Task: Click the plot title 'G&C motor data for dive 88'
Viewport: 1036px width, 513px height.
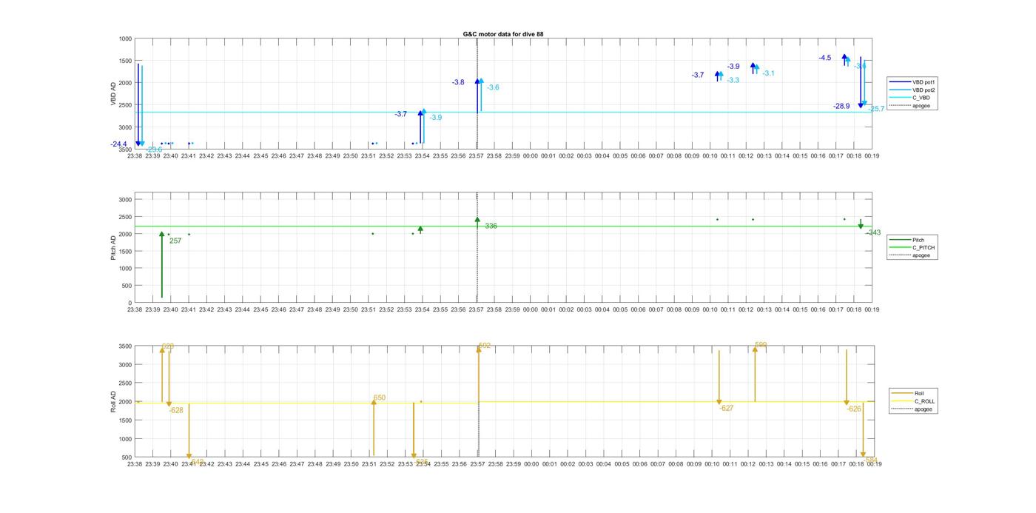Action: pyautogui.click(x=502, y=34)
